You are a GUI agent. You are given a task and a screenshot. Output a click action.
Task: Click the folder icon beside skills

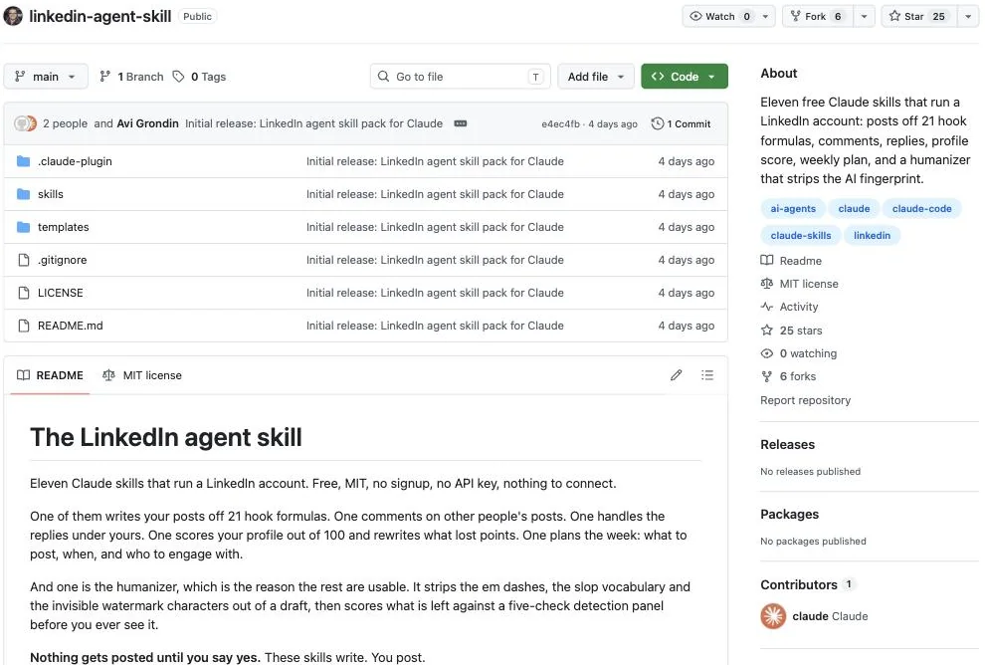tap(23, 194)
